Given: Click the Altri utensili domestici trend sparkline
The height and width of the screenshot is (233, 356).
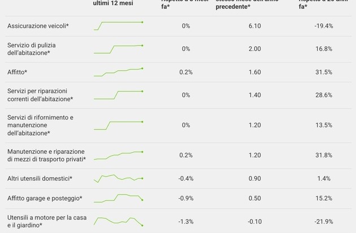Looking at the screenshot, I should (x=118, y=178).
